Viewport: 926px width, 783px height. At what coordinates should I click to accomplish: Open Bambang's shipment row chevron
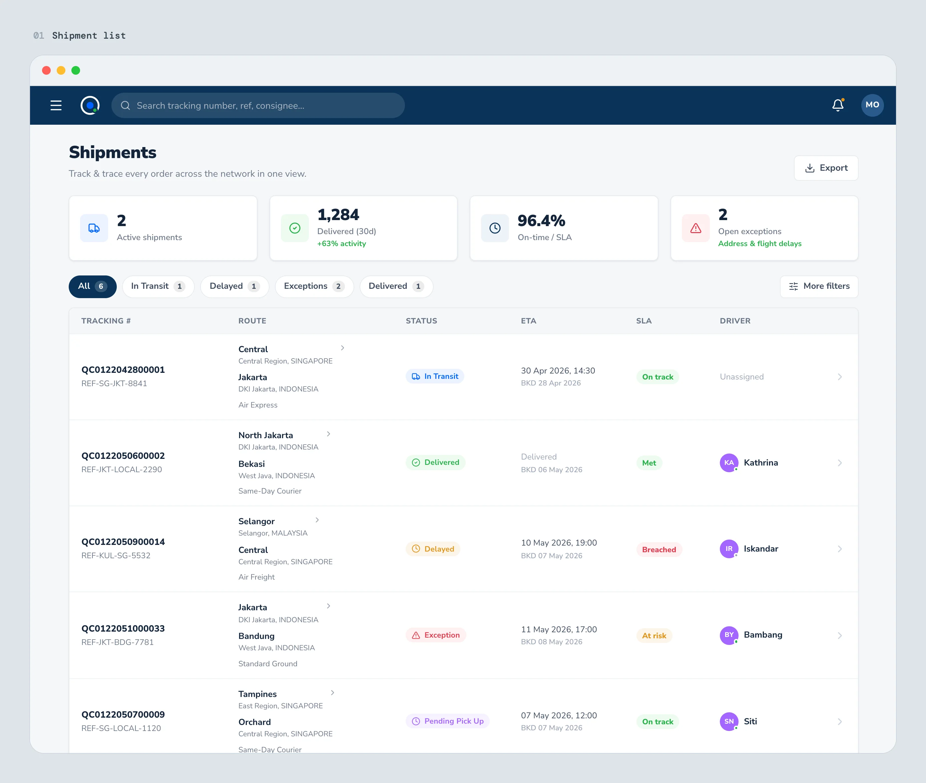[839, 636]
